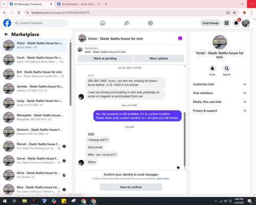Open Windows Start menu
This screenshot has width=256, height=205.
[x=5, y=201]
